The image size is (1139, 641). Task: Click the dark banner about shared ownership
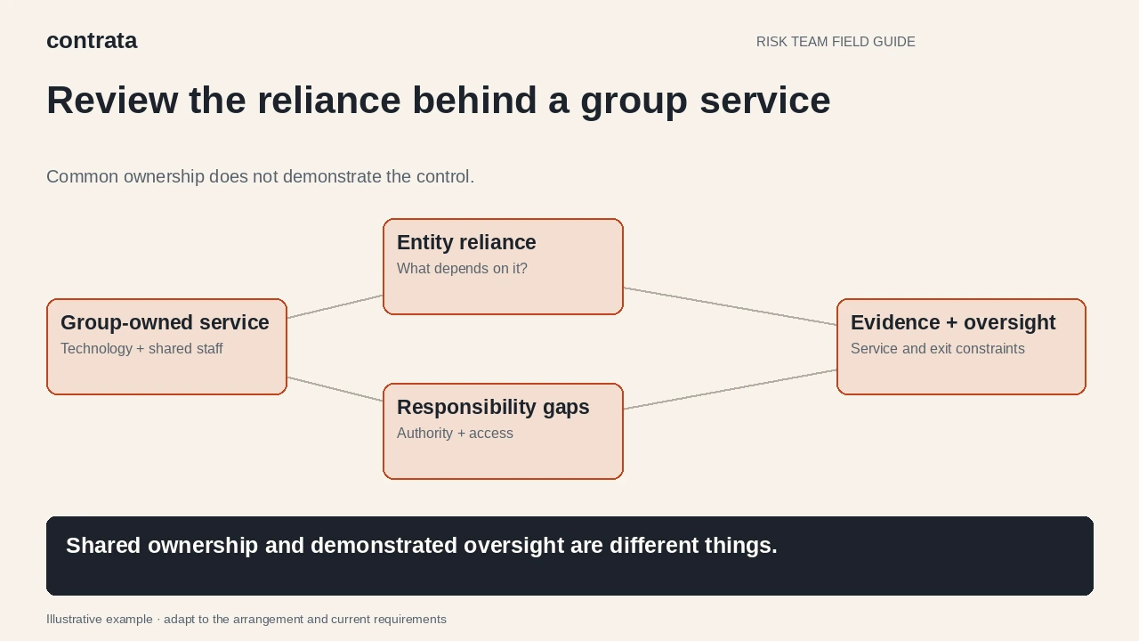click(x=569, y=556)
